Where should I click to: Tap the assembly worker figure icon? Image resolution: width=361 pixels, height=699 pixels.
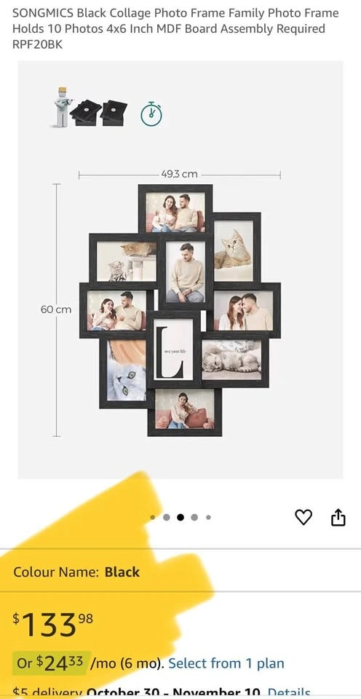(x=62, y=107)
